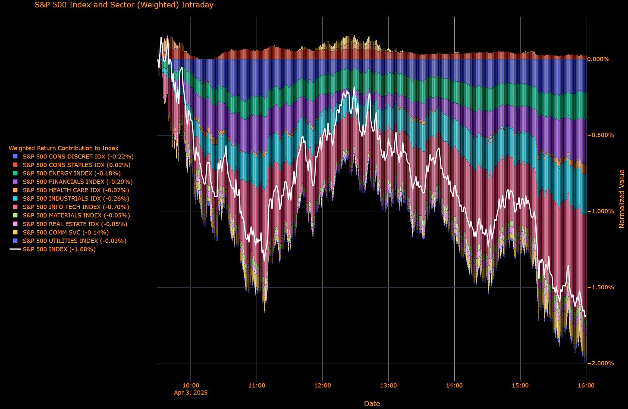Click the −1.500% y-axis tick label

click(x=600, y=287)
